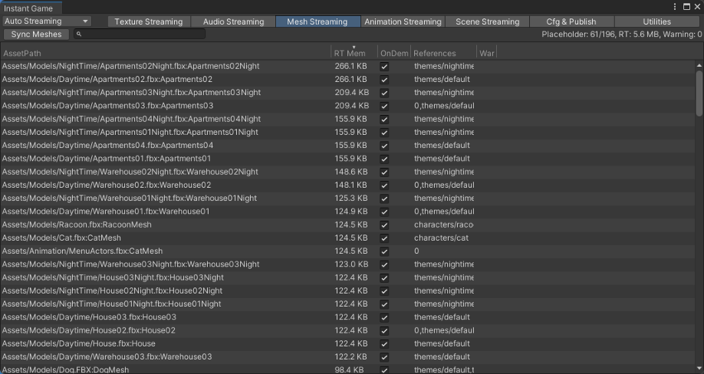Sort by AssetPath column header
Viewport: 704px width, 374px height.
pos(166,53)
